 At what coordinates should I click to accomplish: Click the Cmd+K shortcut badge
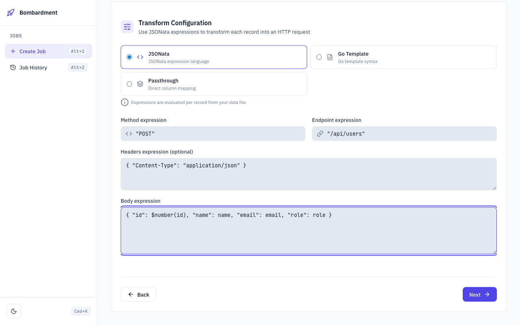(80, 311)
